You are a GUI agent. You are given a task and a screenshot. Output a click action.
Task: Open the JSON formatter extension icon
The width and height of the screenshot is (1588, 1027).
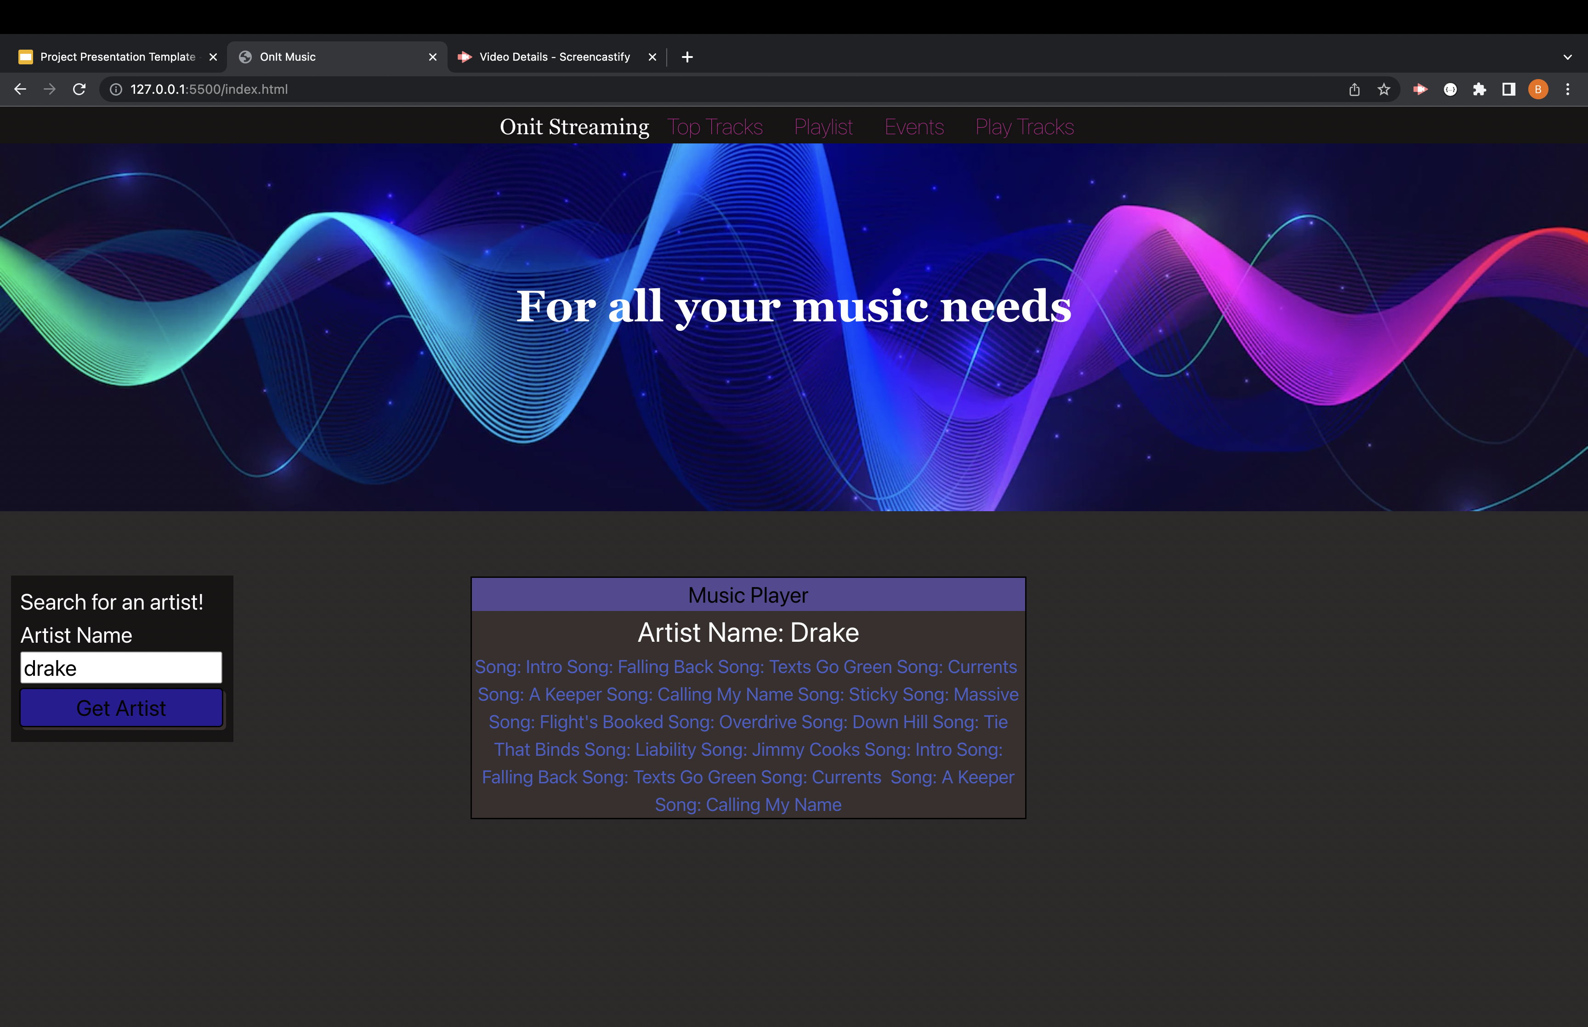[1450, 89]
